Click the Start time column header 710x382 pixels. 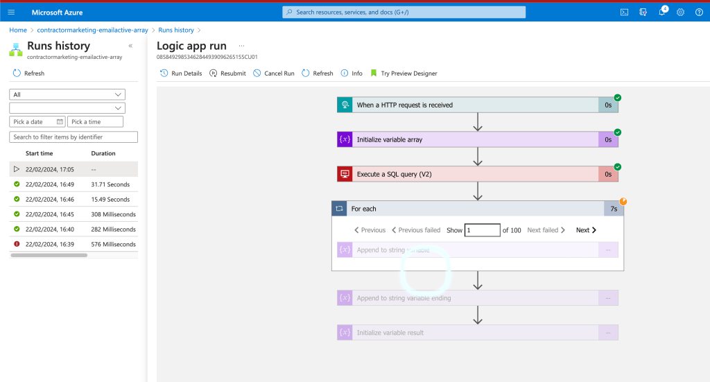tap(40, 153)
